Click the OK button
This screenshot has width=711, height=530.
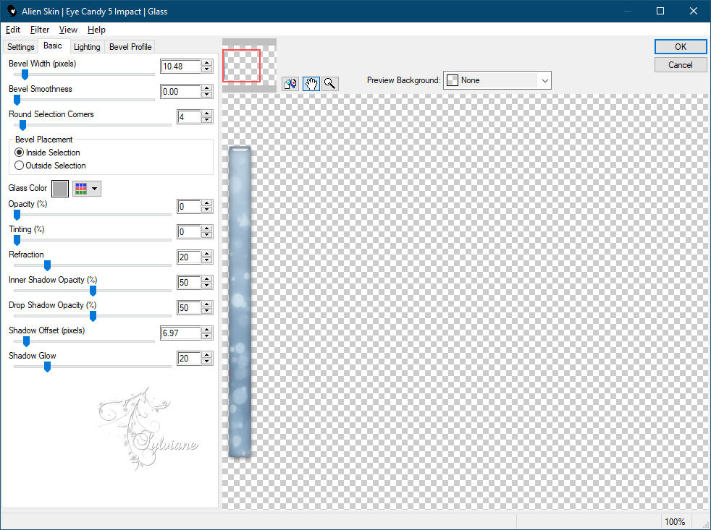[680, 47]
